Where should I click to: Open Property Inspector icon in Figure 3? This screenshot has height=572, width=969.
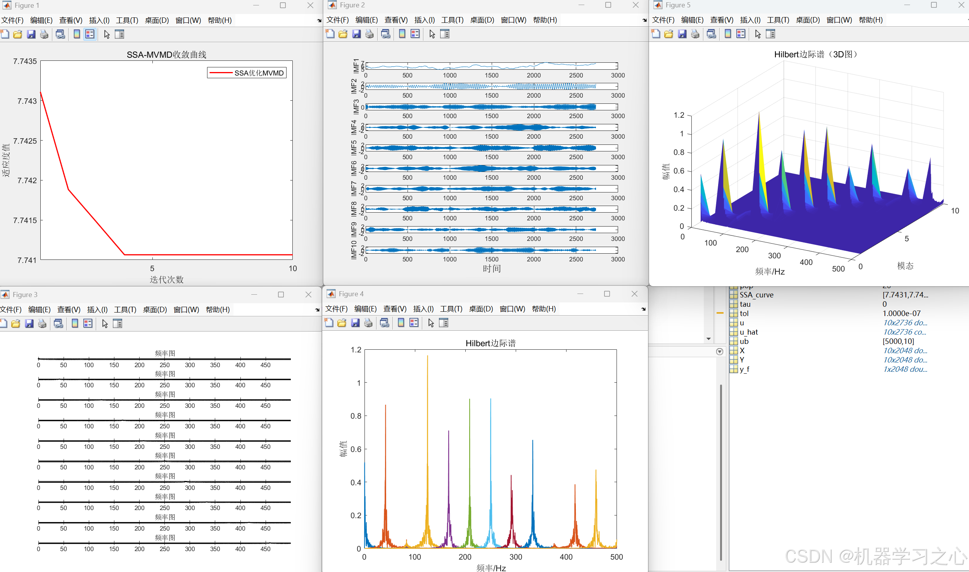pos(117,324)
